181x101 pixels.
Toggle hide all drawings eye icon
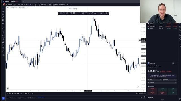click(3, 48)
